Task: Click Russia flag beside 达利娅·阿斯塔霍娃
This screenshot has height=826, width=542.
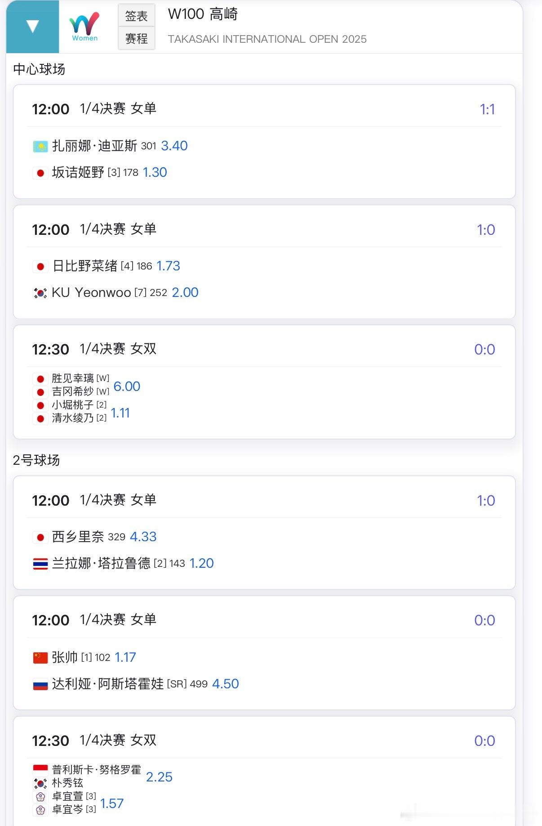Action: coord(40,684)
